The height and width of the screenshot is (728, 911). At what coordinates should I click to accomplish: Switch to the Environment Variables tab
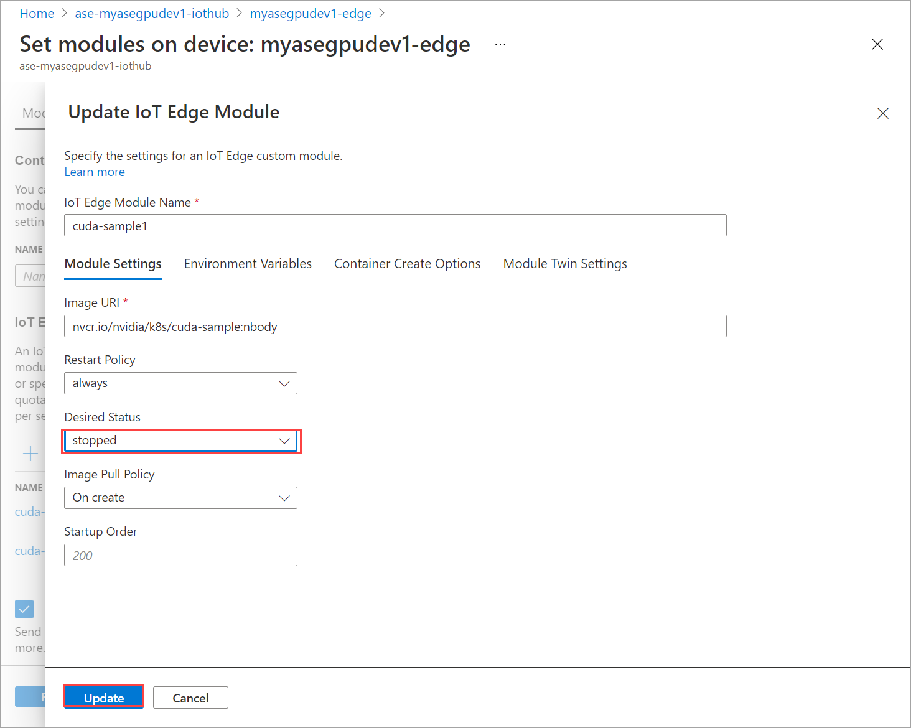click(248, 263)
